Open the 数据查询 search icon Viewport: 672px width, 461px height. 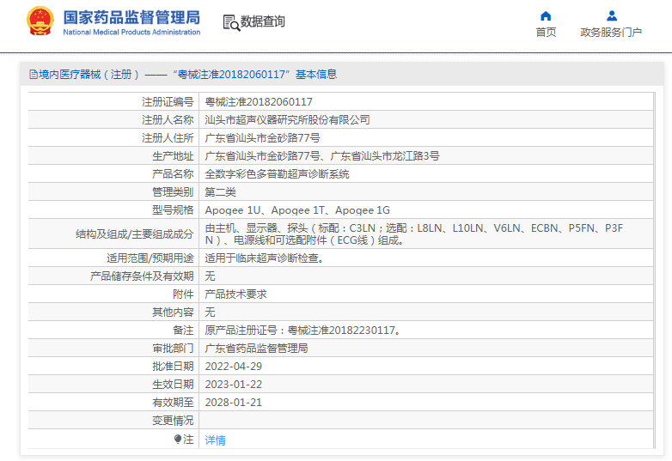[x=231, y=22]
